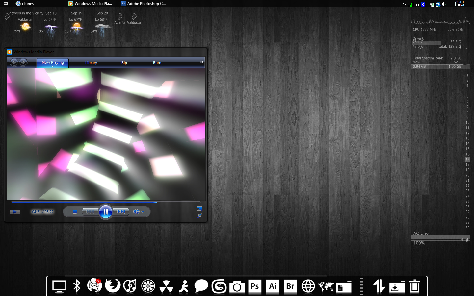Open the Library tab

(x=91, y=63)
